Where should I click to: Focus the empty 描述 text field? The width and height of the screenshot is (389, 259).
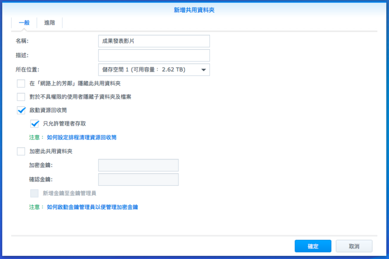tap(154, 56)
